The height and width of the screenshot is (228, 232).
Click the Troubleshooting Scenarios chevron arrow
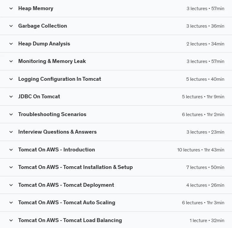[x=11, y=114]
